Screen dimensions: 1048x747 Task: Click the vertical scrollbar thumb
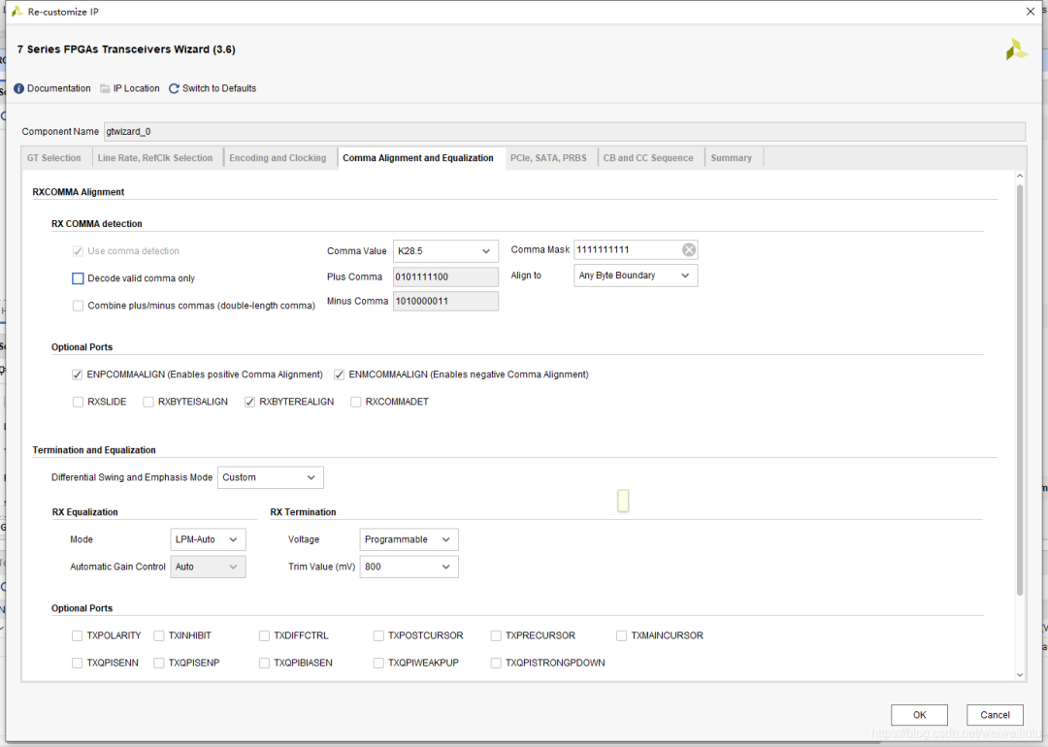[x=1020, y=390]
